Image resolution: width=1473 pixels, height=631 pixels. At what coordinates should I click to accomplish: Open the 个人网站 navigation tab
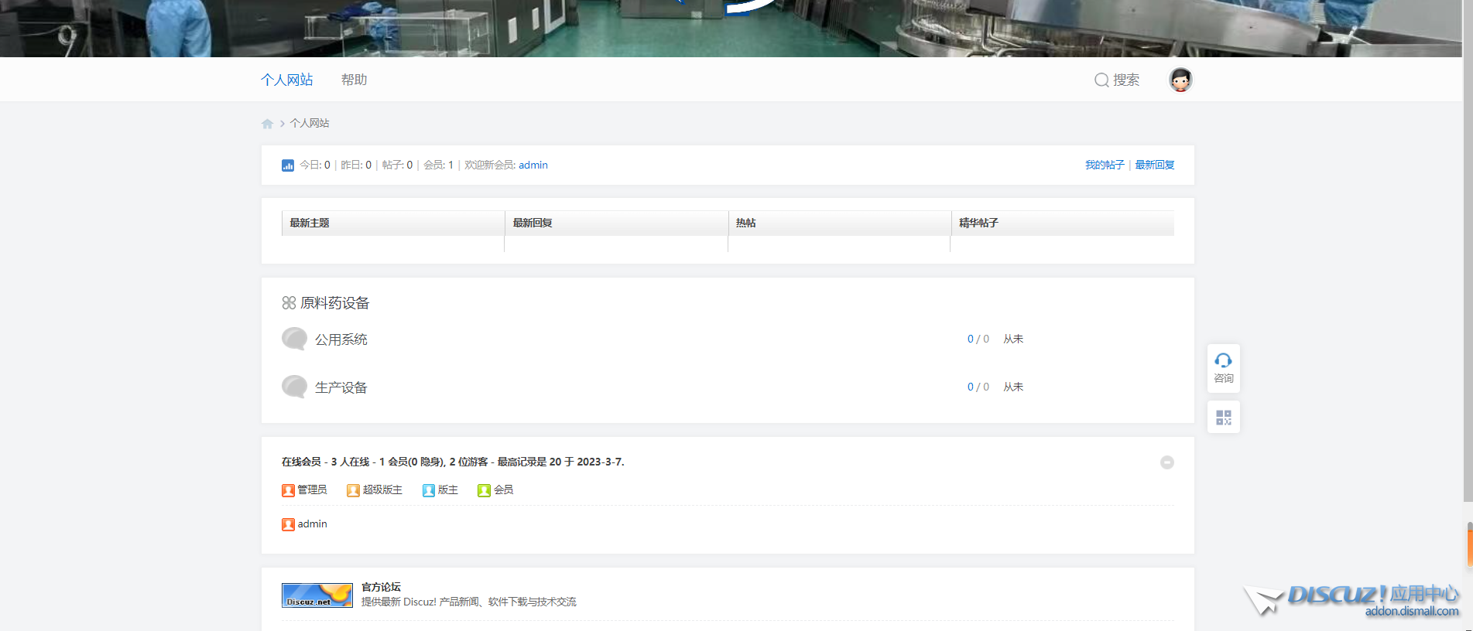point(287,80)
